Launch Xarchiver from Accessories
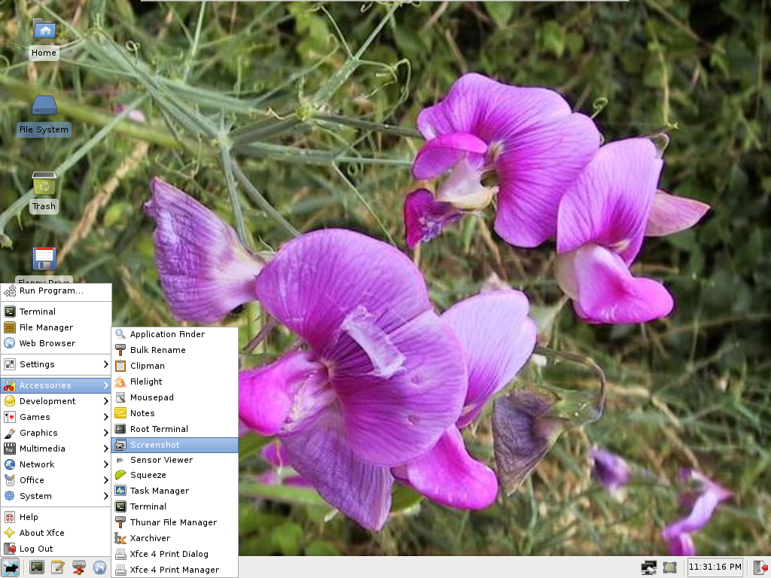Screen dimensions: 771x578 175,538
